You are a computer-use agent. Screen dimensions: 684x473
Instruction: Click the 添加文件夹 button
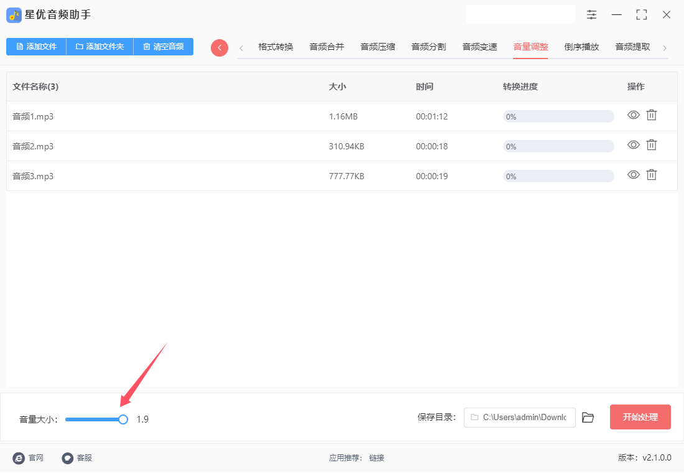point(100,47)
